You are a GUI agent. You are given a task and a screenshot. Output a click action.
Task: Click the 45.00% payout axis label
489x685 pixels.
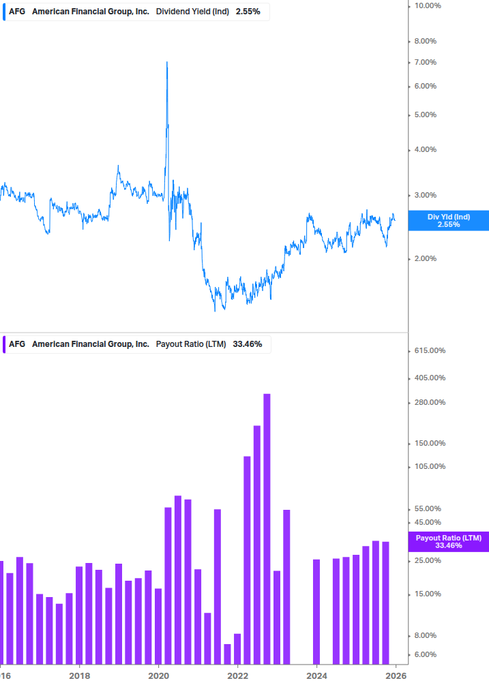428,523
